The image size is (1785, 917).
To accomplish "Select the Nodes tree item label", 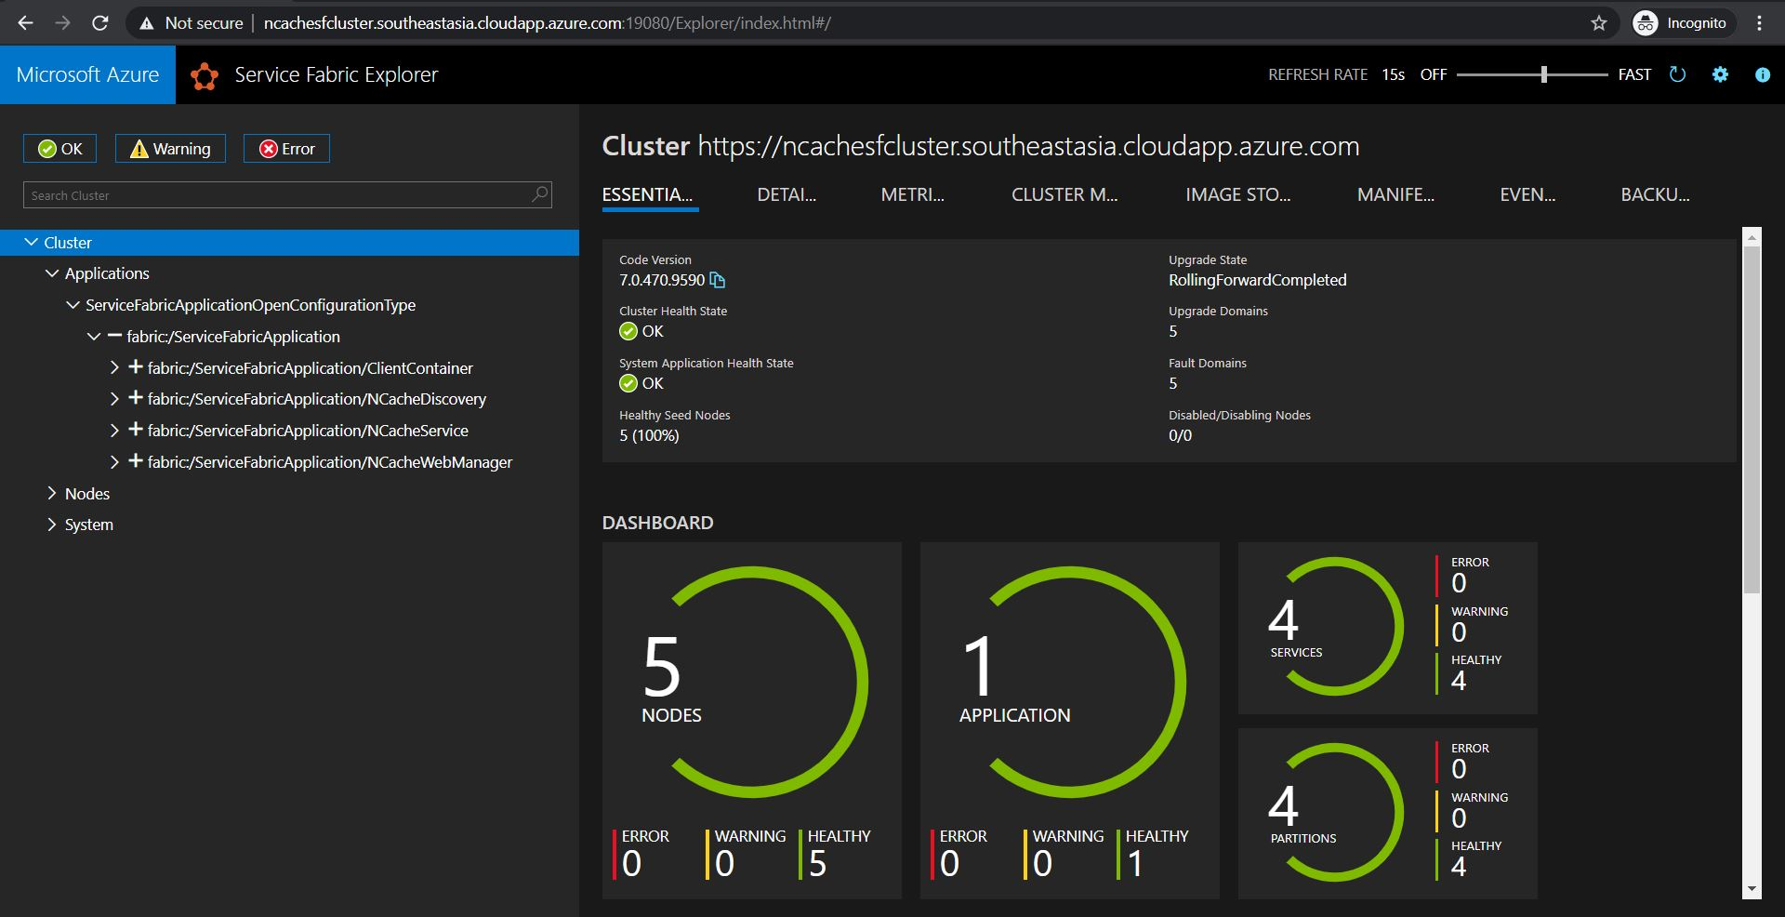I will click(87, 494).
